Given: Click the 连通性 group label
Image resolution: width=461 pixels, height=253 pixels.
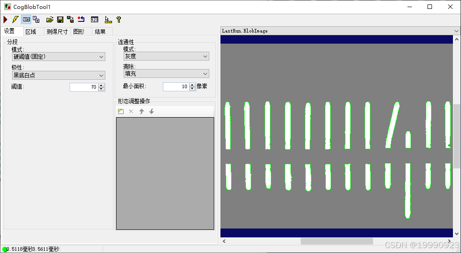Looking at the screenshot, I should click(126, 42).
